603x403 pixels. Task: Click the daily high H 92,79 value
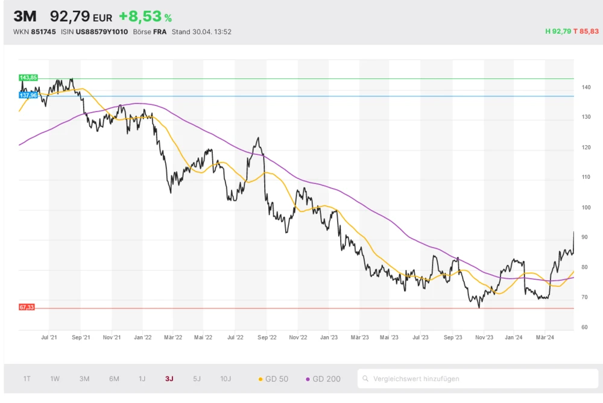557,31
